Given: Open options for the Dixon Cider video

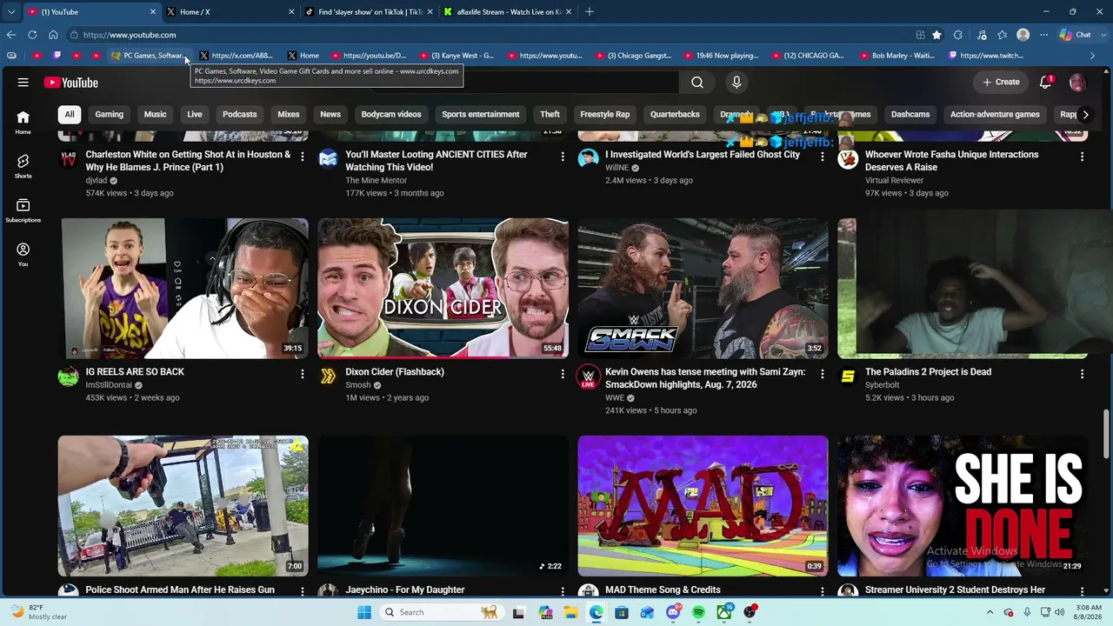Looking at the screenshot, I should click(x=563, y=374).
